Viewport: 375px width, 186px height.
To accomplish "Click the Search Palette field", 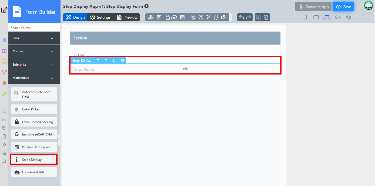I will click(x=34, y=28).
